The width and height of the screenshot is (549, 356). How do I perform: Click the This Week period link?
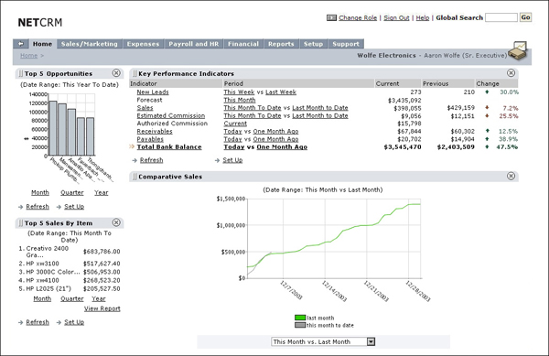click(239, 92)
